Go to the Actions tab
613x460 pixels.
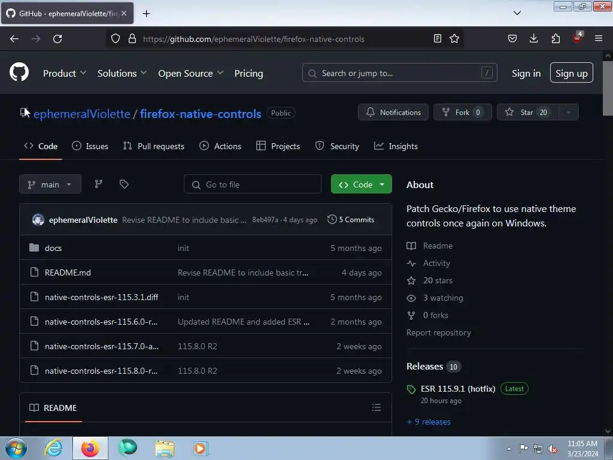pos(220,146)
